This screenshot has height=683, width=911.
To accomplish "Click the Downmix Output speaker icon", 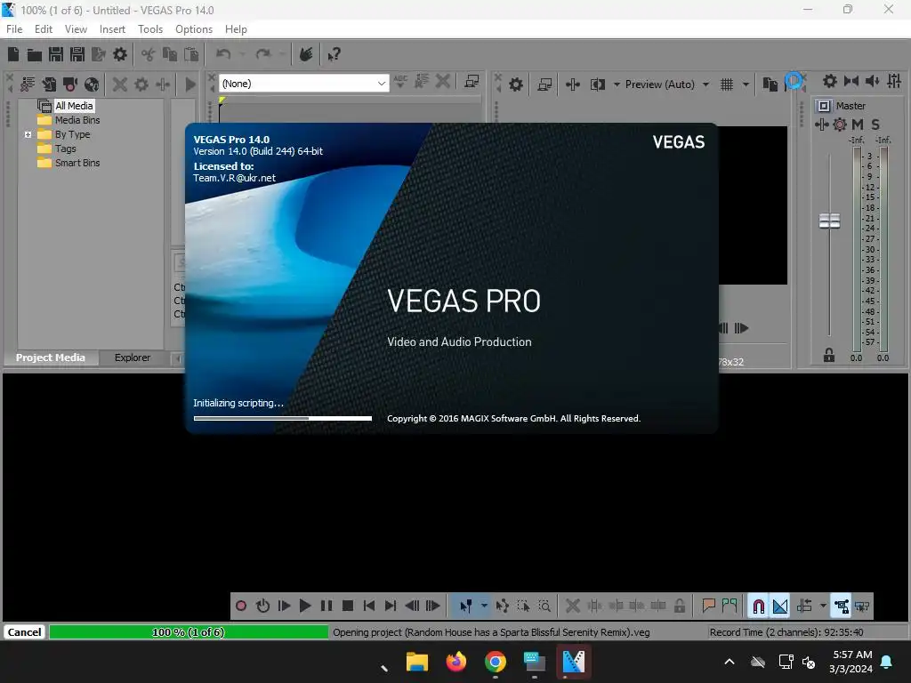I will point(873,81).
